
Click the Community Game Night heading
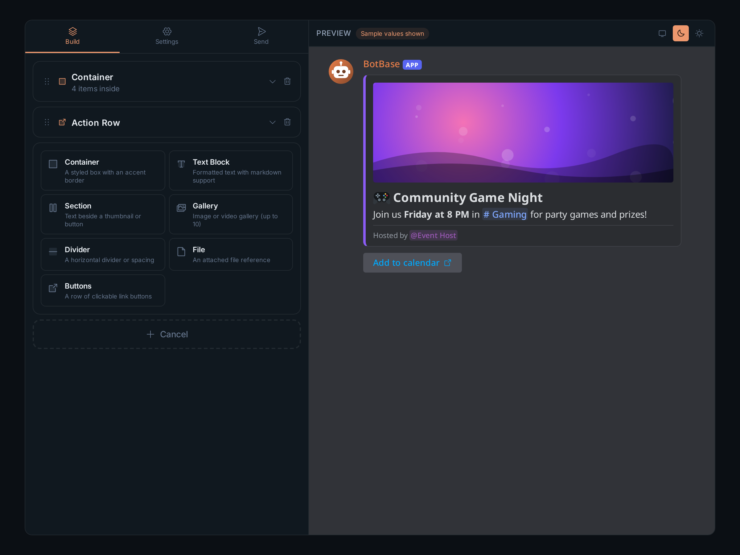pos(468,198)
